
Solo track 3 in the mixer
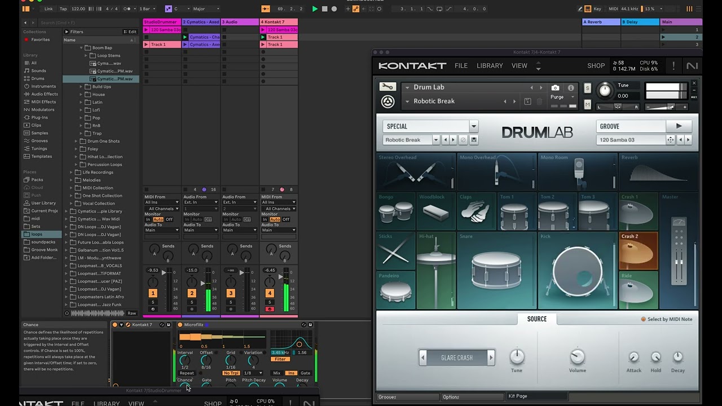click(231, 302)
